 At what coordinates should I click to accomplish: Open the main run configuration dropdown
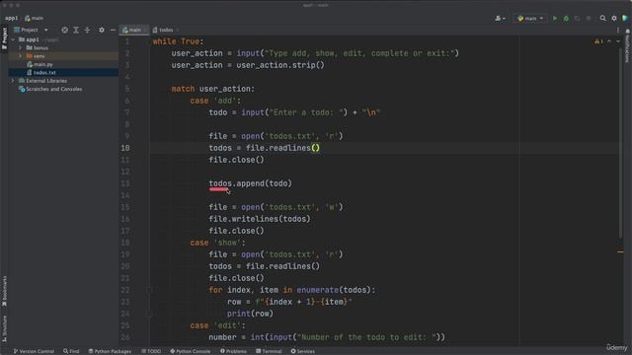pyautogui.click(x=530, y=18)
